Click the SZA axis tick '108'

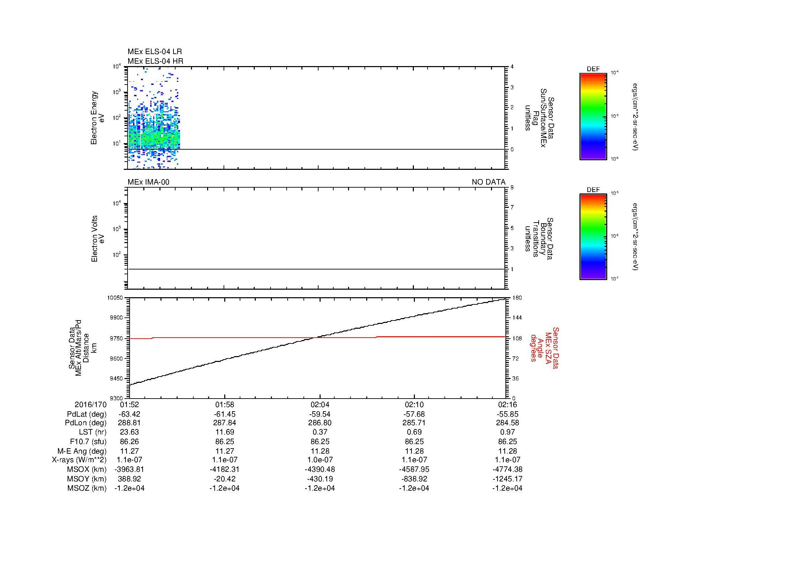pyautogui.click(x=517, y=338)
